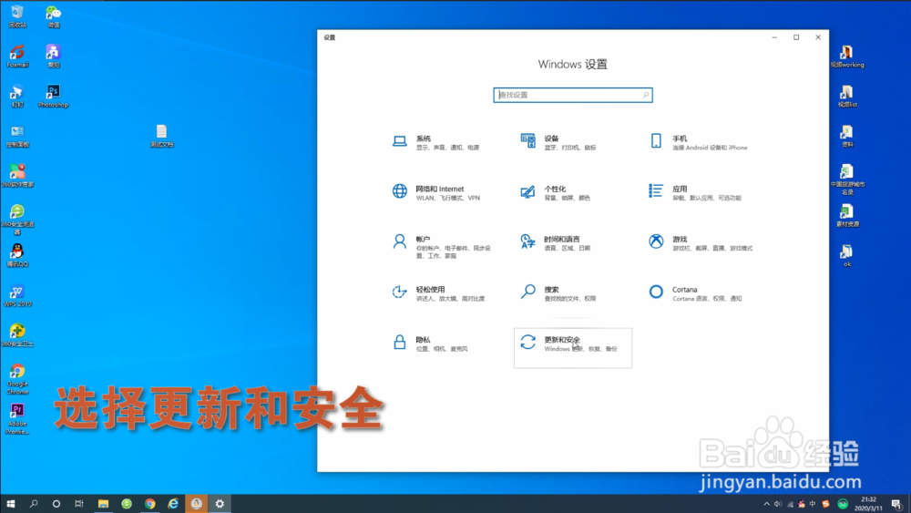The height and width of the screenshot is (513, 911).
Task: Open 网络和 Internet settings category
Action: coord(437,192)
